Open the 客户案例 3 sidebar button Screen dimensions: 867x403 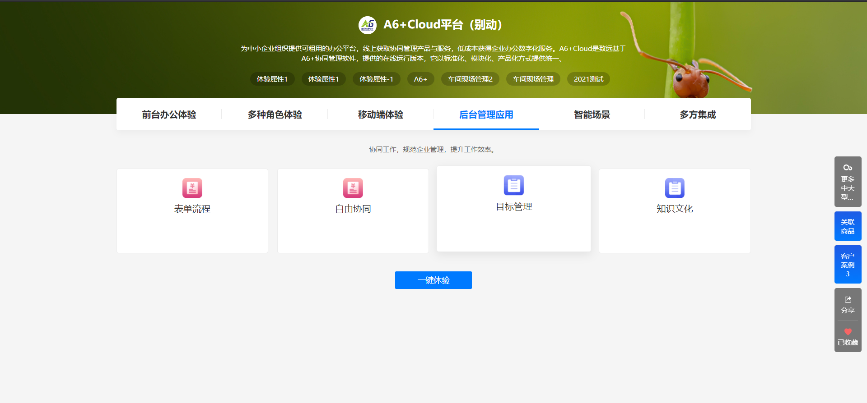click(x=848, y=265)
